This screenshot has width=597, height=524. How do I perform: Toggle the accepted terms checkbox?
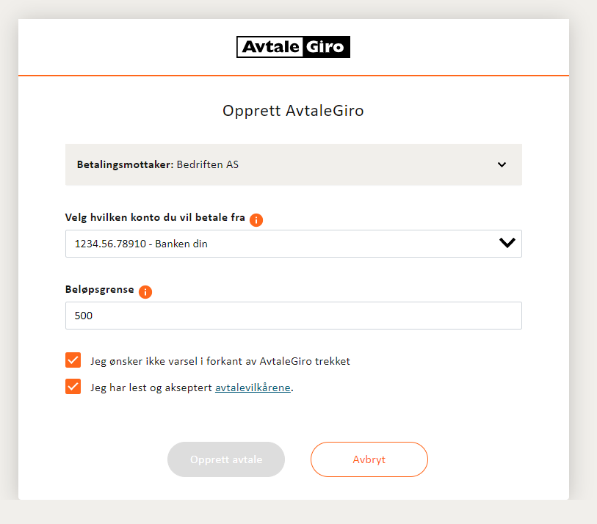point(73,387)
